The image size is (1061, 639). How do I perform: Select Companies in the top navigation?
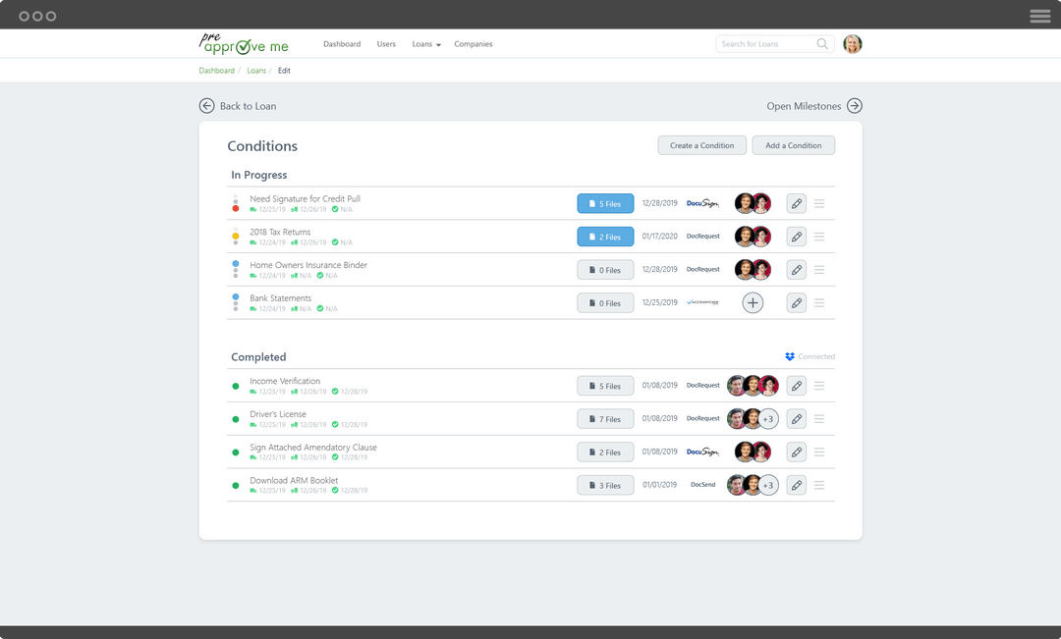click(473, 44)
